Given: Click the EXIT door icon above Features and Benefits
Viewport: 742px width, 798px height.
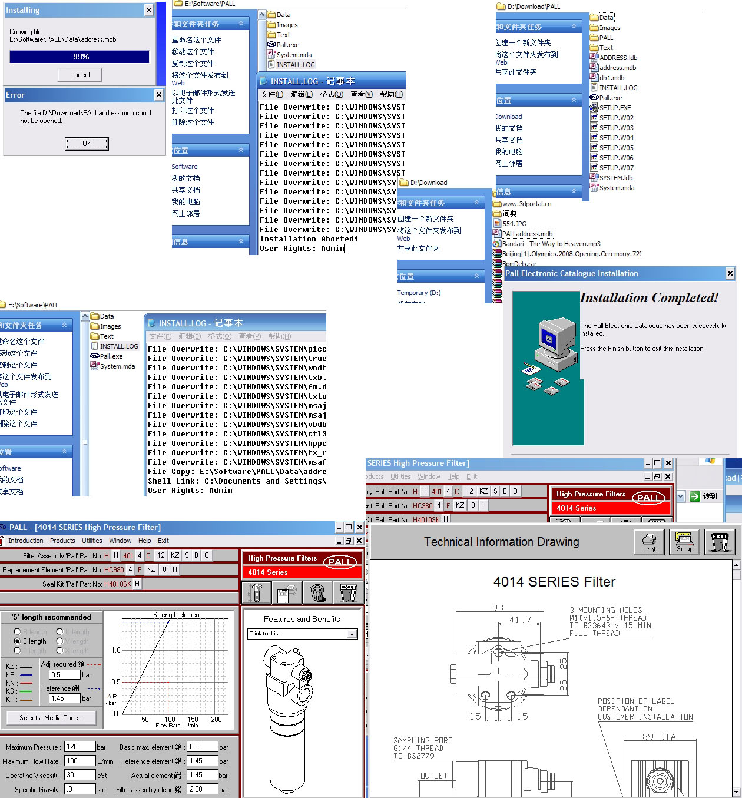Looking at the screenshot, I should [348, 592].
